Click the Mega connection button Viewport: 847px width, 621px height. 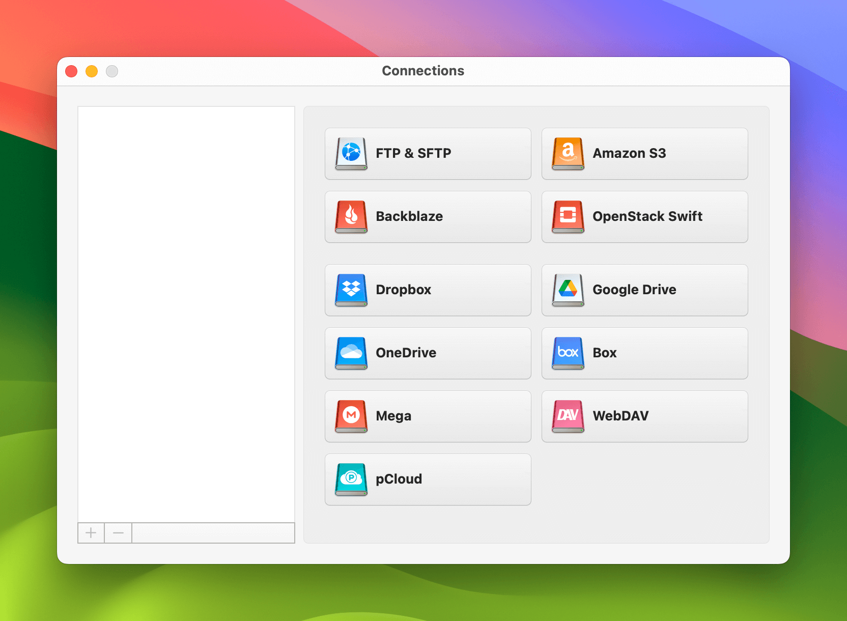coord(428,416)
